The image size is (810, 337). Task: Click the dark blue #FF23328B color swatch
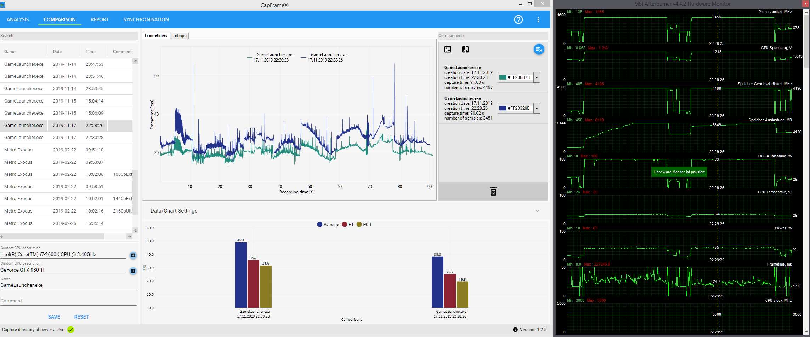tap(503, 108)
